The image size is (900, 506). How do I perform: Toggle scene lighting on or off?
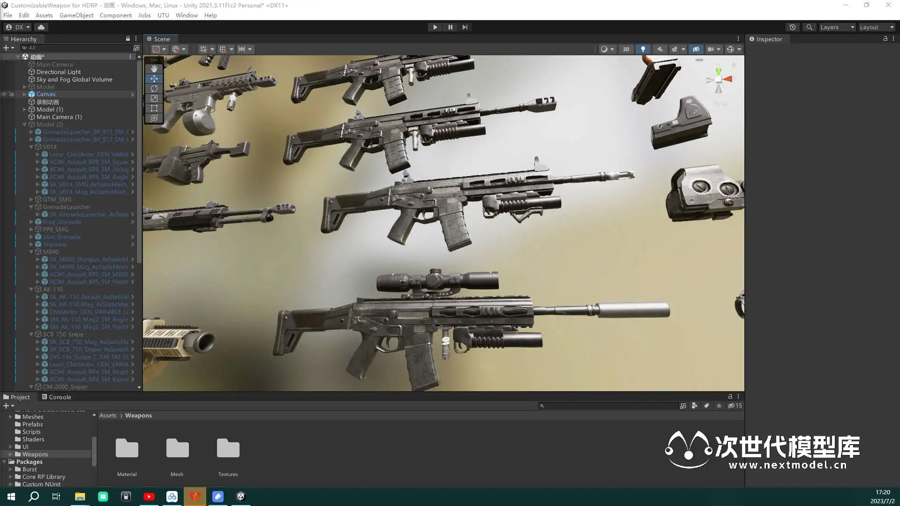tap(643, 49)
